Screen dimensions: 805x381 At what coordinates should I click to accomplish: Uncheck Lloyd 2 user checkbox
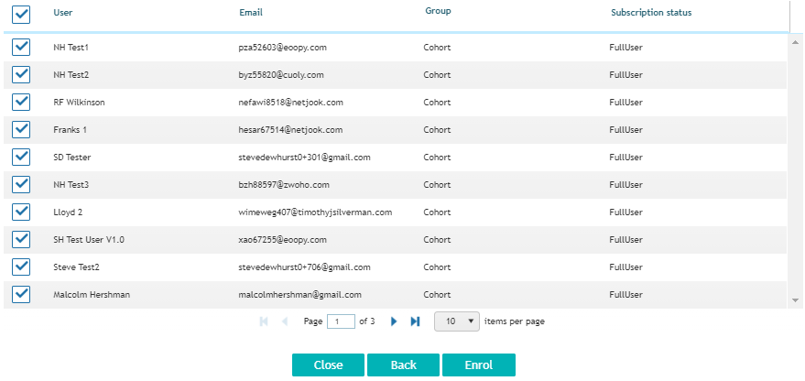[x=21, y=212]
